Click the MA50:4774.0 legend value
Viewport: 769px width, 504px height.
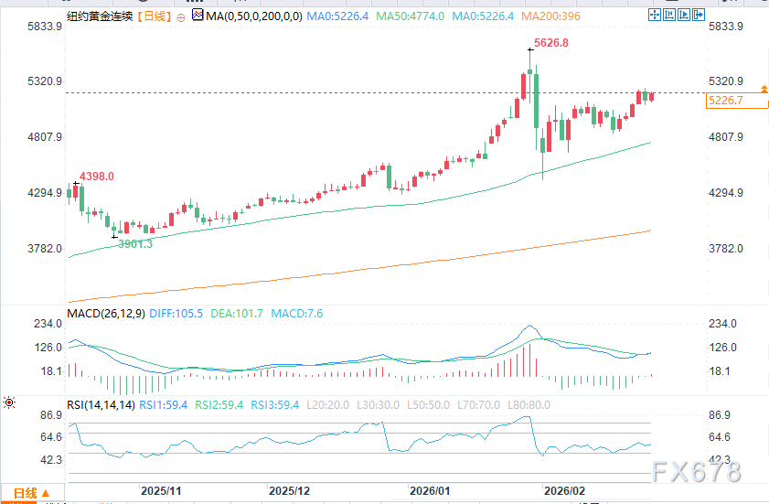click(x=387, y=16)
